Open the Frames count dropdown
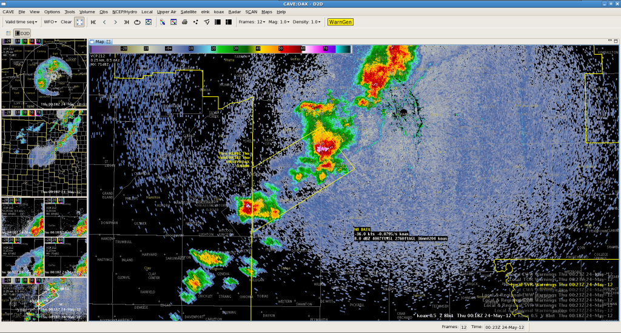The width and height of the screenshot is (621, 333). pos(252,22)
